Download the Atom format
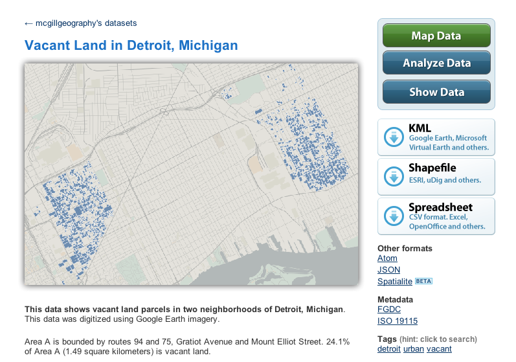Viewport: 516px width, 362px height. click(x=388, y=259)
